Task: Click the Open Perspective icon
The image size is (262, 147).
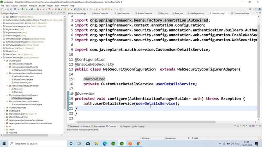Action: [x=255, y=9]
